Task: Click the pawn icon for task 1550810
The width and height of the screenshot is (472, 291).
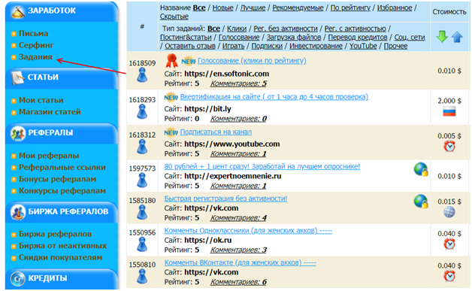Action: pos(142,276)
